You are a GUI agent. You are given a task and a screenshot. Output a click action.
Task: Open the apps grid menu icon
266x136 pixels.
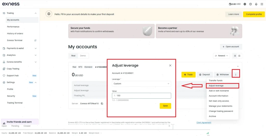coord(262,4)
